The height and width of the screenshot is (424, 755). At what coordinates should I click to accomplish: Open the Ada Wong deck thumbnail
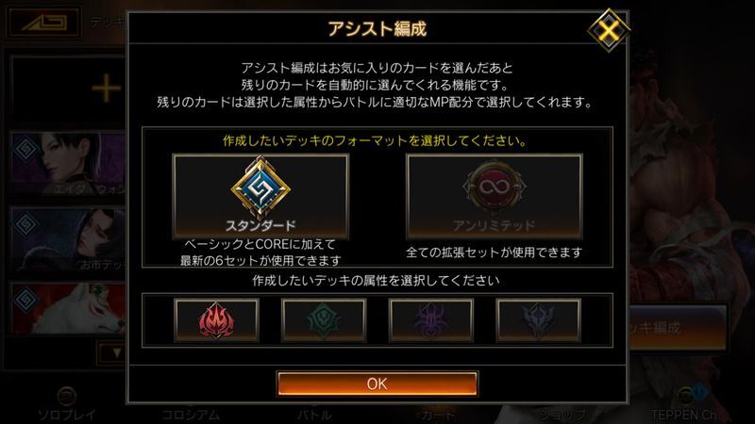tap(69, 163)
